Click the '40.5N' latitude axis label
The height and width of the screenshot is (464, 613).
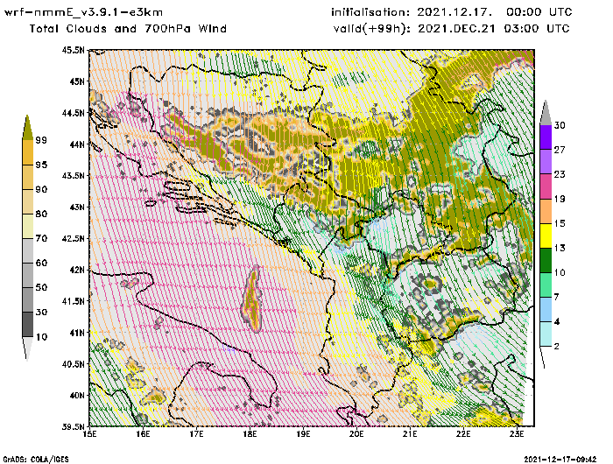pos(73,364)
